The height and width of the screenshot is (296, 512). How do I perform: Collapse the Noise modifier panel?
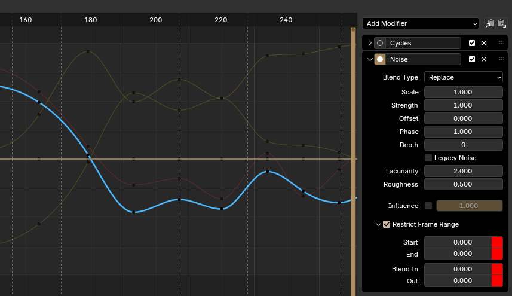tap(370, 59)
